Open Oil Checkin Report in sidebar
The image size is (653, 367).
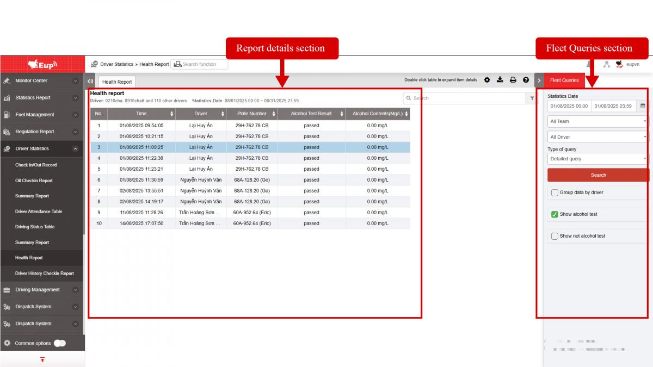(34, 181)
